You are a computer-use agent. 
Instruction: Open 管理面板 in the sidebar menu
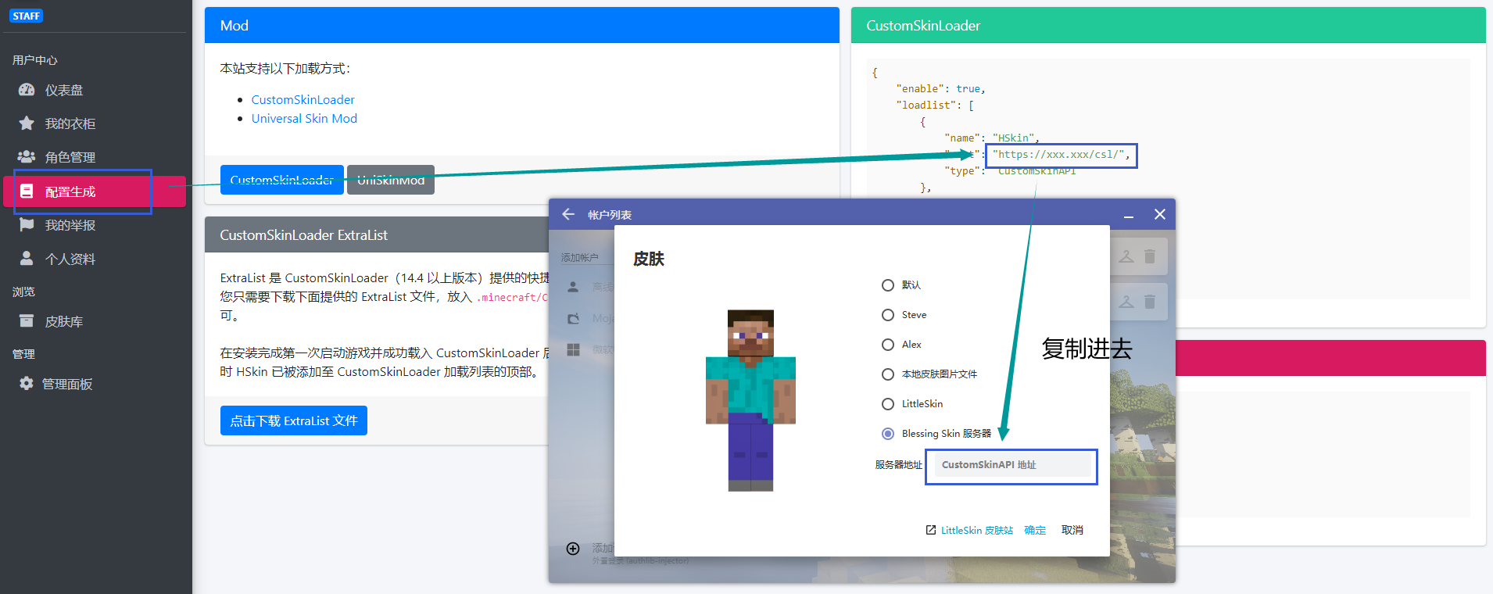click(95, 384)
